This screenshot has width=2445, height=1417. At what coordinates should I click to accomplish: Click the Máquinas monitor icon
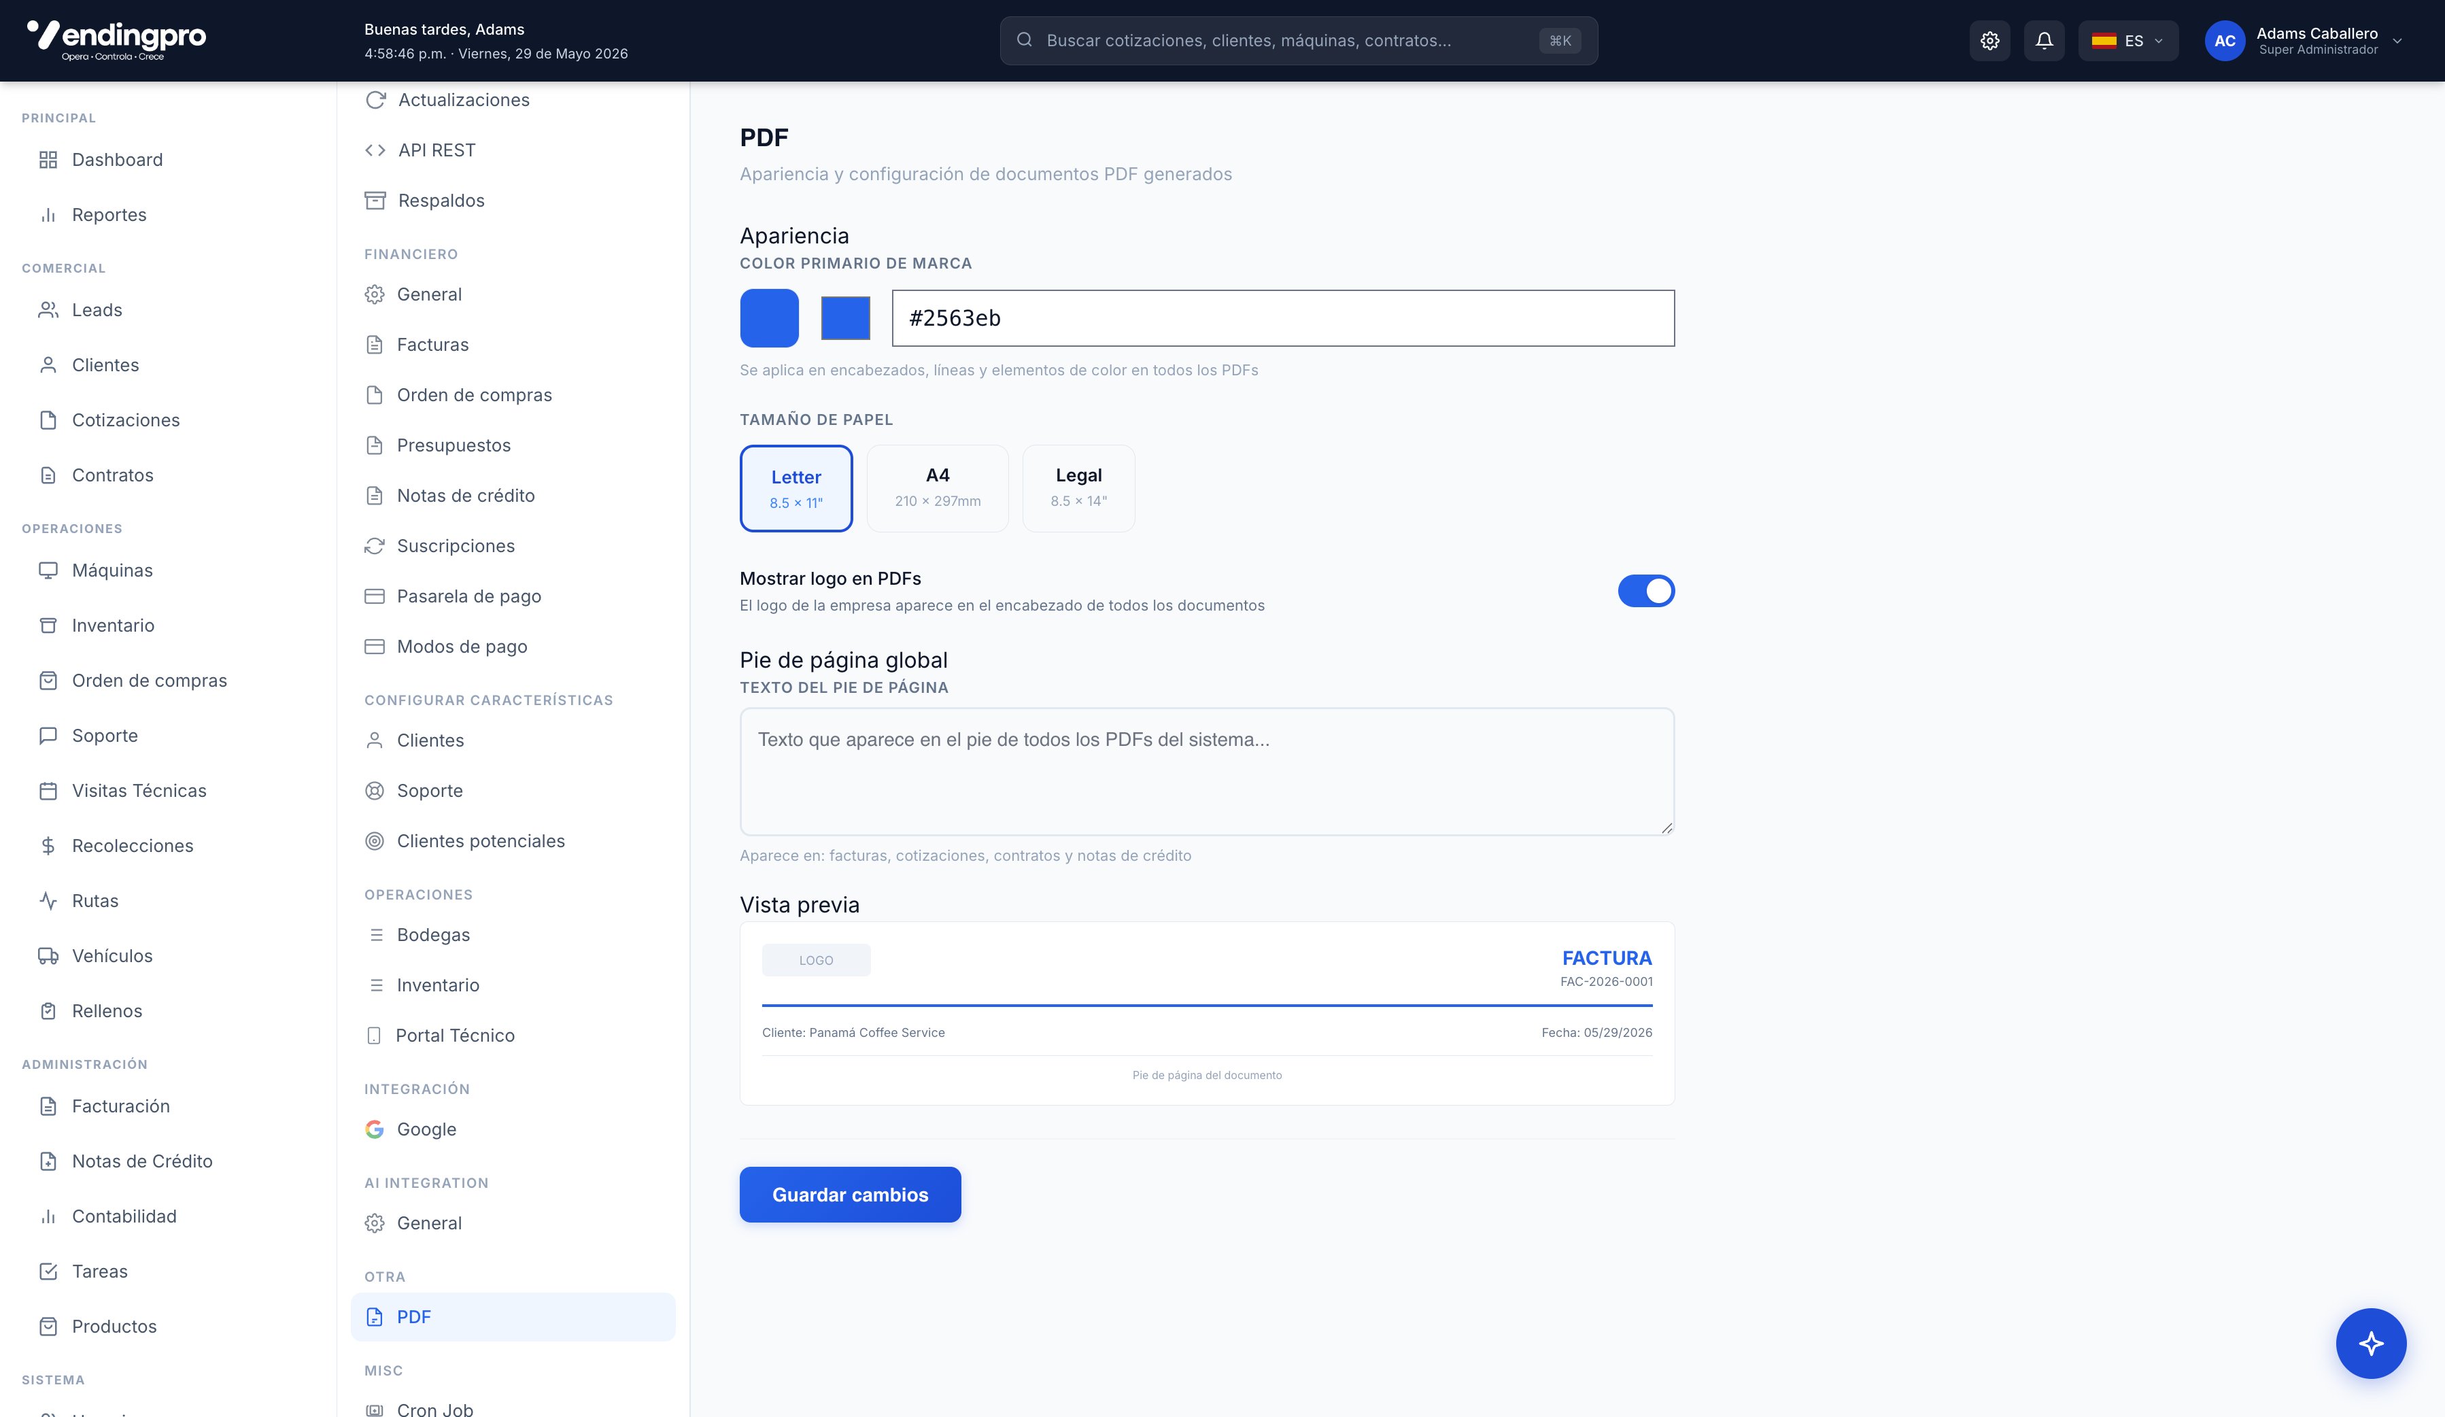click(x=48, y=570)
